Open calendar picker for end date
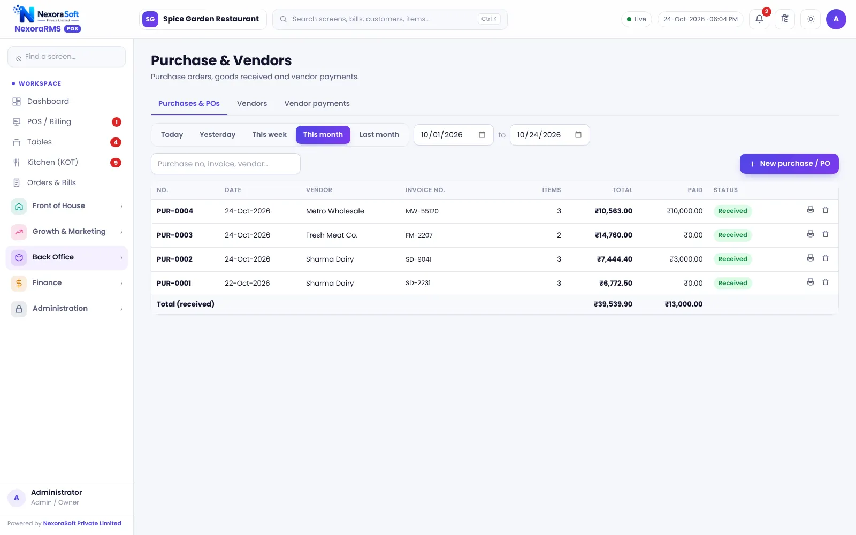 578,135
